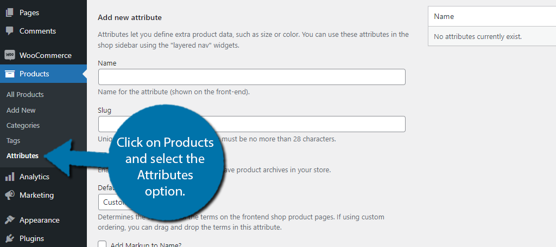Click the Comments speech bubble icon
Screen dimensions: 556x247
coord(10,31)
